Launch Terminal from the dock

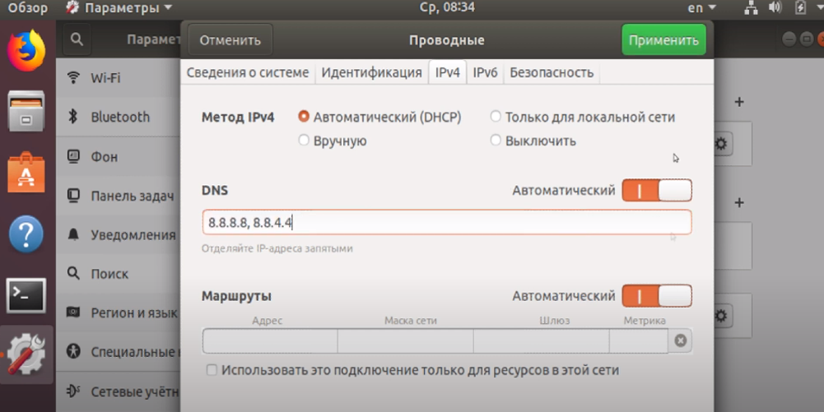coord(26,295)
